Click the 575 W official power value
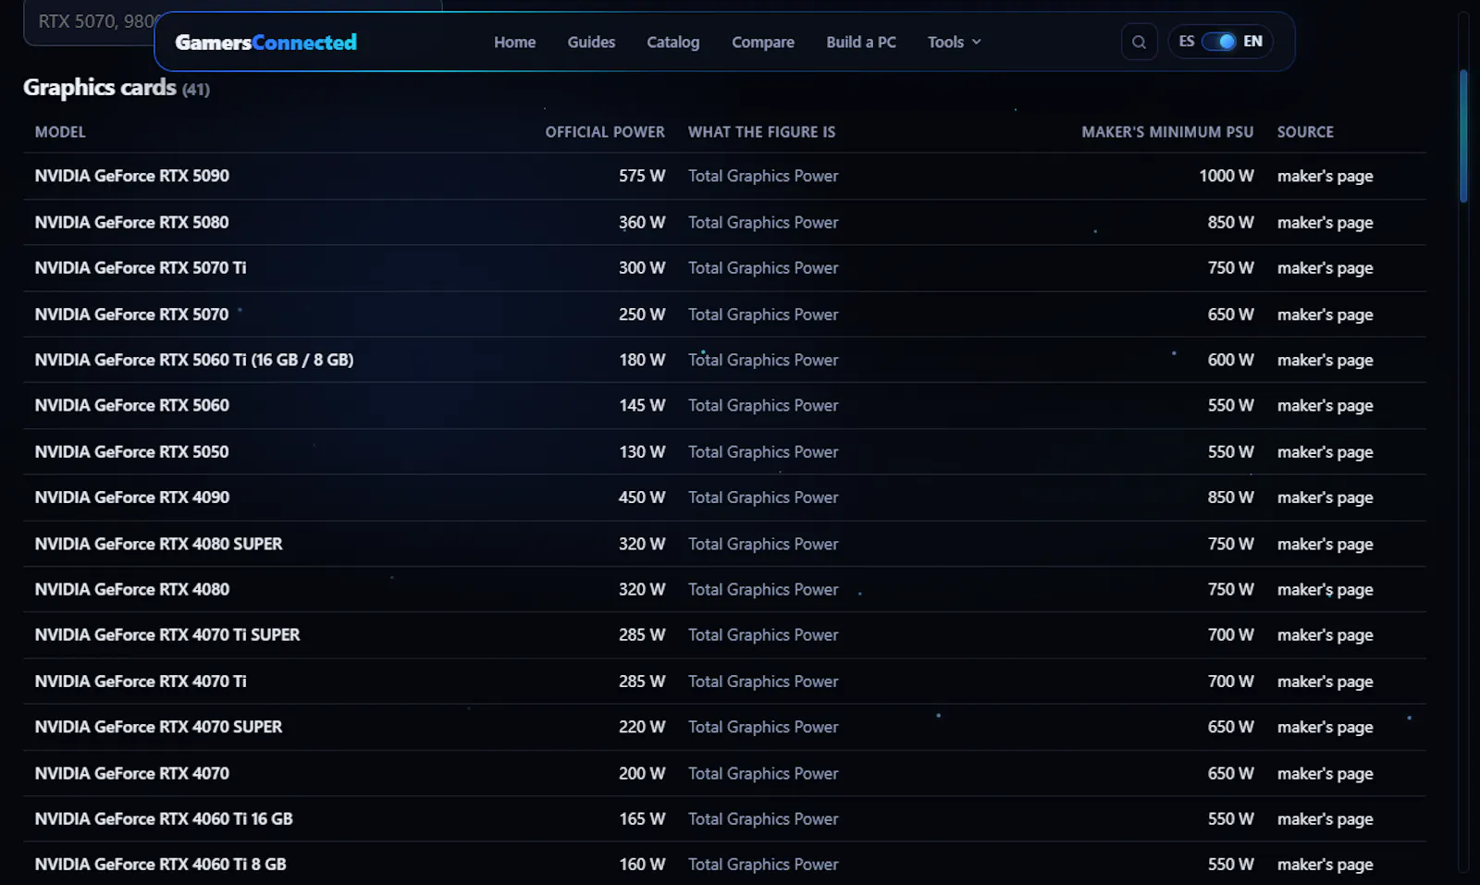1480x885 pixels. click(642, 176)
